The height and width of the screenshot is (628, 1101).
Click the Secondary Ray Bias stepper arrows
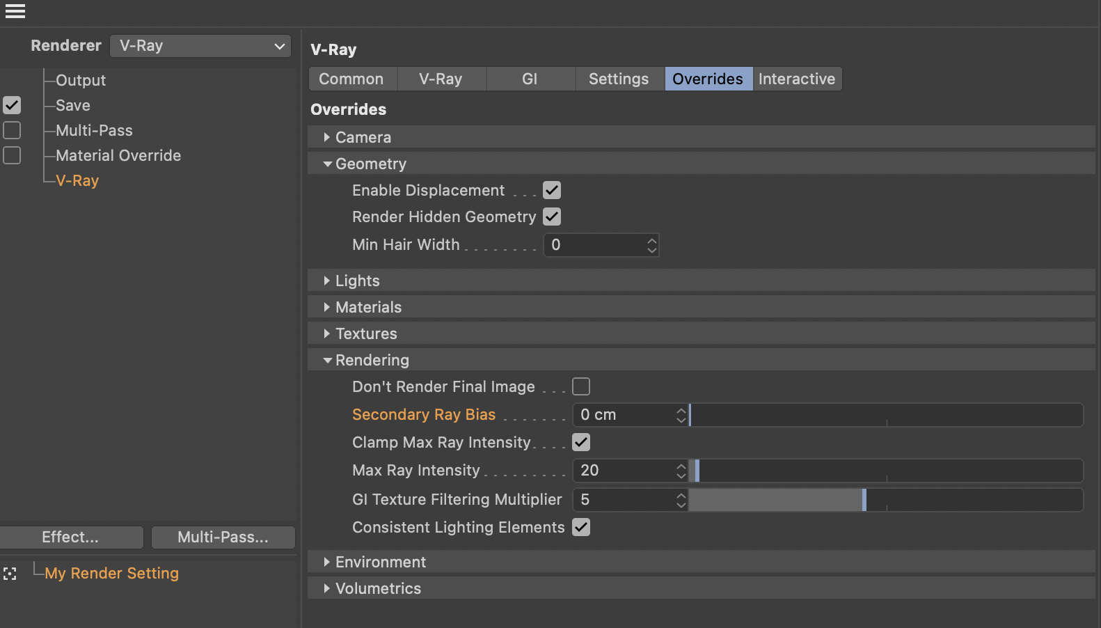pyautogui.click(x=681, y=415)
